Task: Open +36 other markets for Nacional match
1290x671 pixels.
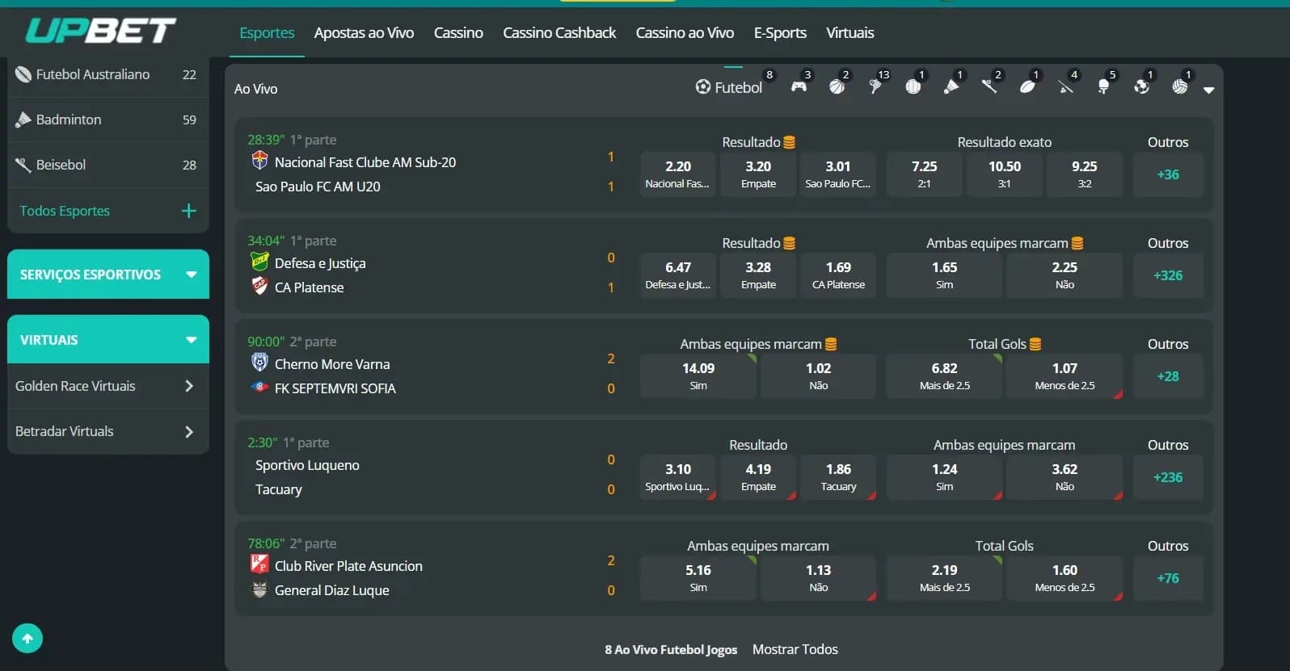Action: point(1168,174)
